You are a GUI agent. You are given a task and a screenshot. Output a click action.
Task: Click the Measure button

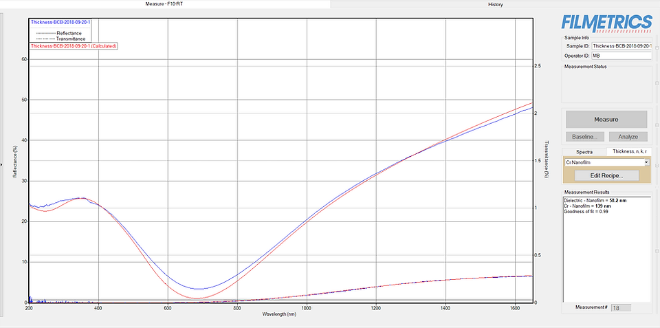click(606, 119)
